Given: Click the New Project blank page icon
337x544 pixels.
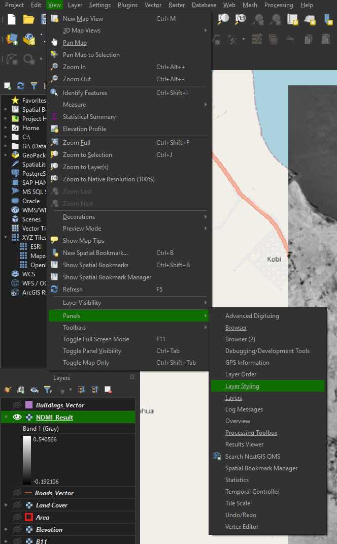Looking at the screenshot, I should tap(12, 19).
